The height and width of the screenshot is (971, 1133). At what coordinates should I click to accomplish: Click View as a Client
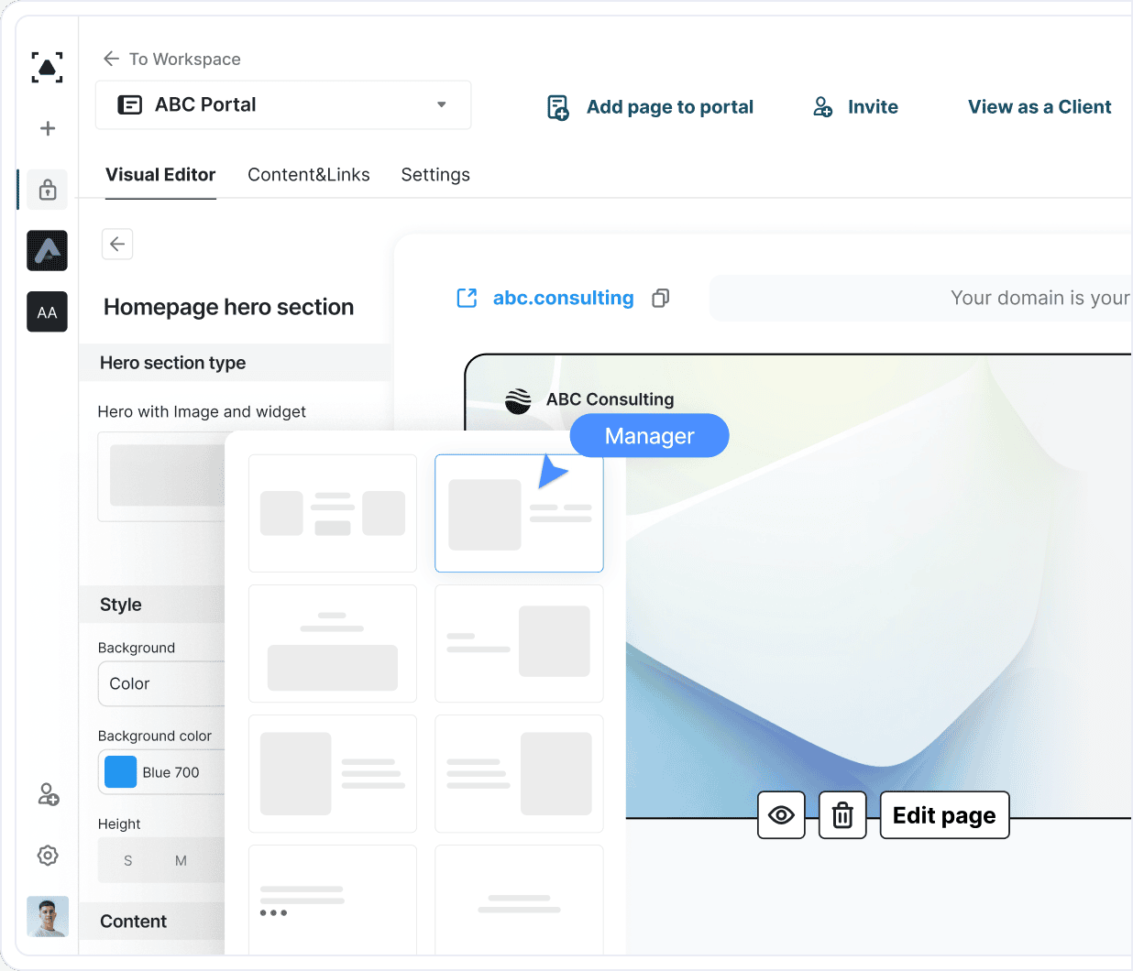(x=1039, y=107)
